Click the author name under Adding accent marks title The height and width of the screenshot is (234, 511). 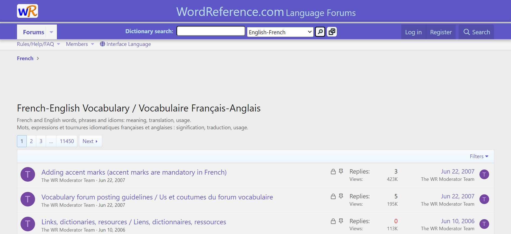(x=68, y=180)
